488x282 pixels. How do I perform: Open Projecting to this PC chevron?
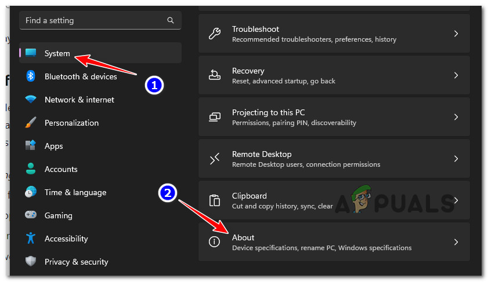click(456, 117)
